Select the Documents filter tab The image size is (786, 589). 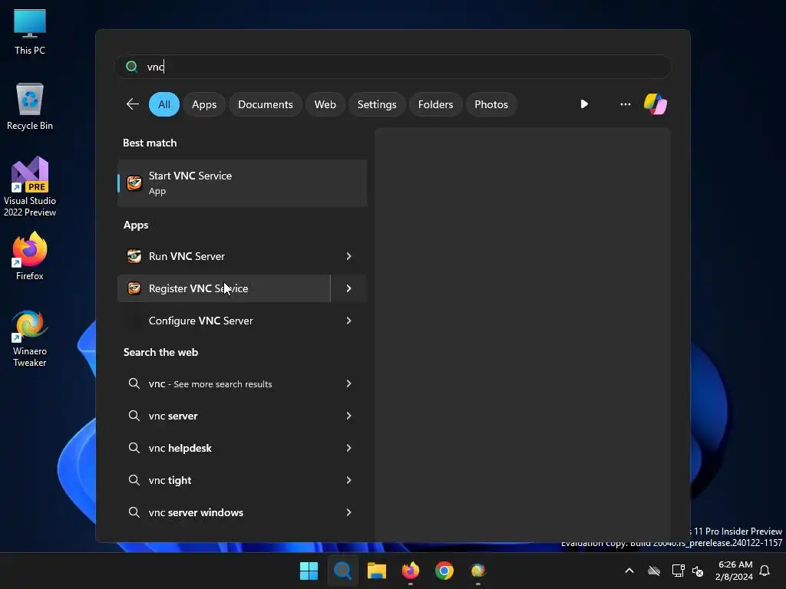click(x=265, y=104)
